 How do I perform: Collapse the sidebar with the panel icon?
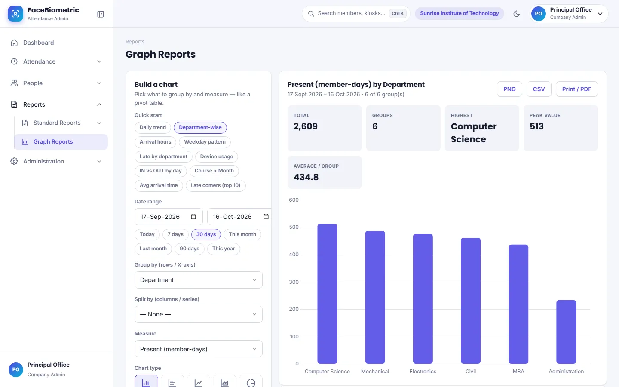pos(101,14)
